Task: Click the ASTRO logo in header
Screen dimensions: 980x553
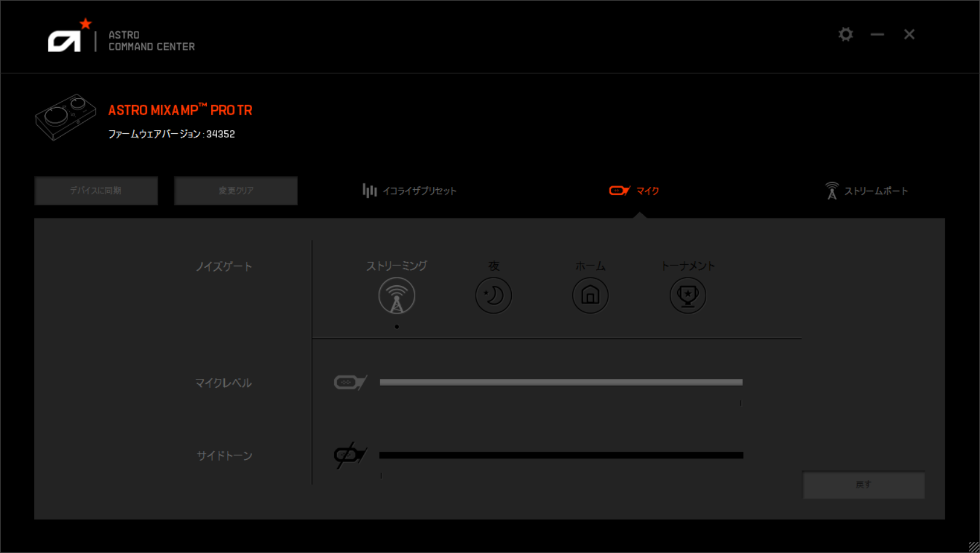Action: pos(70,35)
